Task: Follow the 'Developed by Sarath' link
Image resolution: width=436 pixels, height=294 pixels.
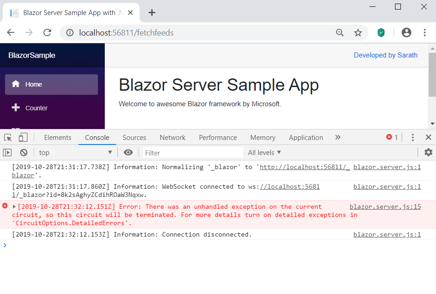Action: tap(385, 55)
